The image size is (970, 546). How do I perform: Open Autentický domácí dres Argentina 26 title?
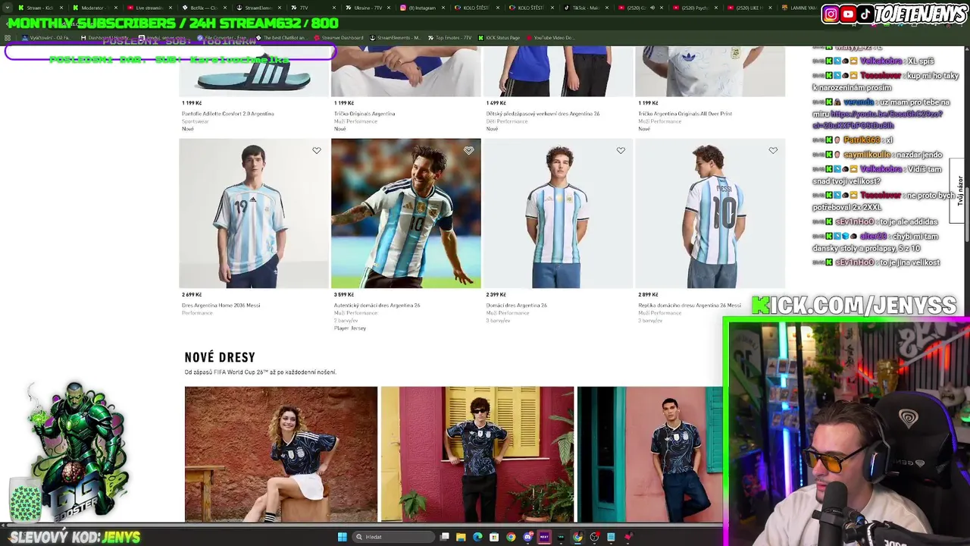click(377, 305)
